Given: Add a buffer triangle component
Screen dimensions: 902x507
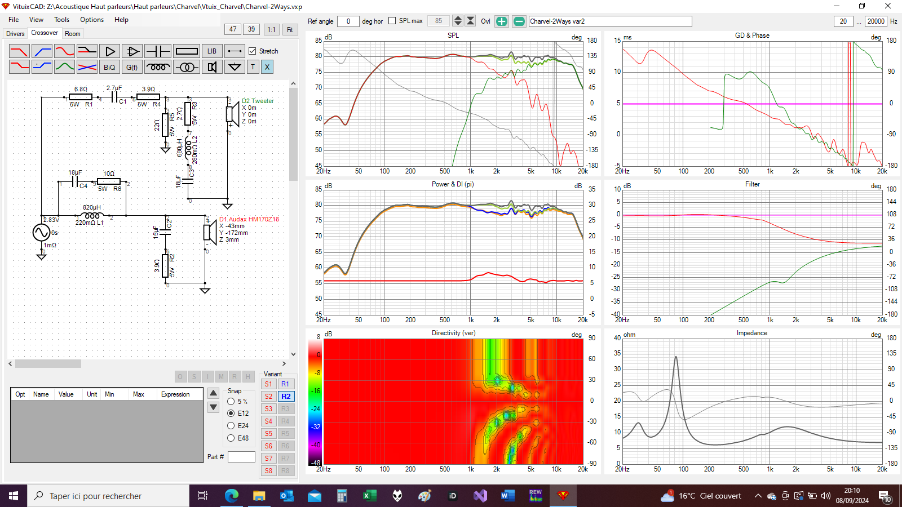Looking at the screenshot, I should (x=109, y=51).
